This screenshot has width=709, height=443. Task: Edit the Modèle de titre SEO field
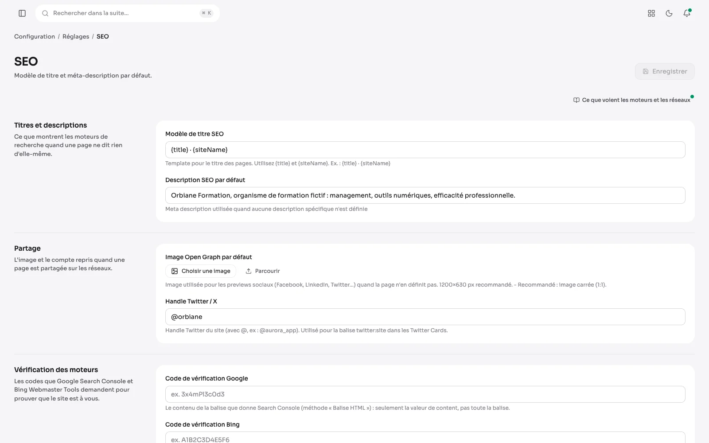coord(425,150)
